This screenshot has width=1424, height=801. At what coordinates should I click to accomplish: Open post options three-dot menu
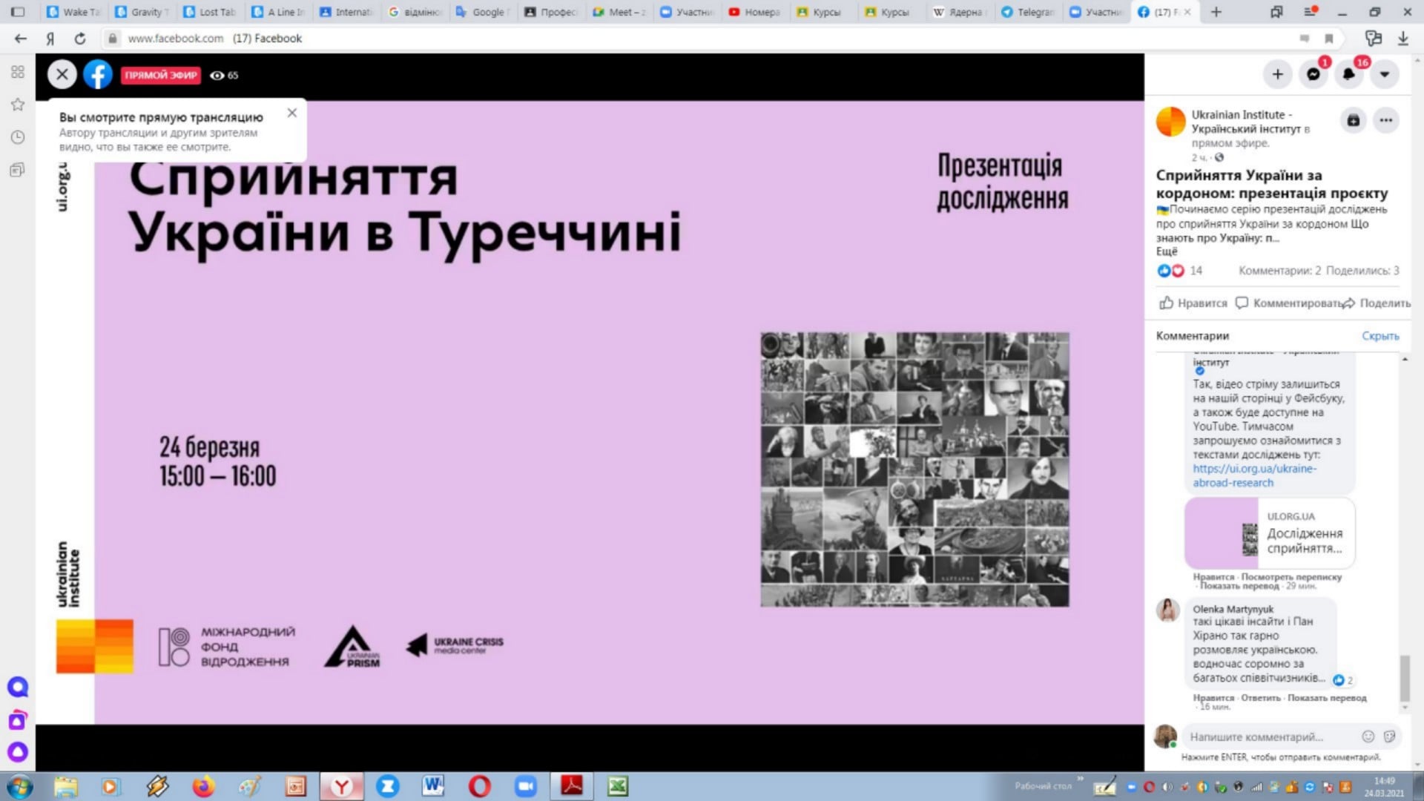pyautogui.click(x=1386, y=120)
